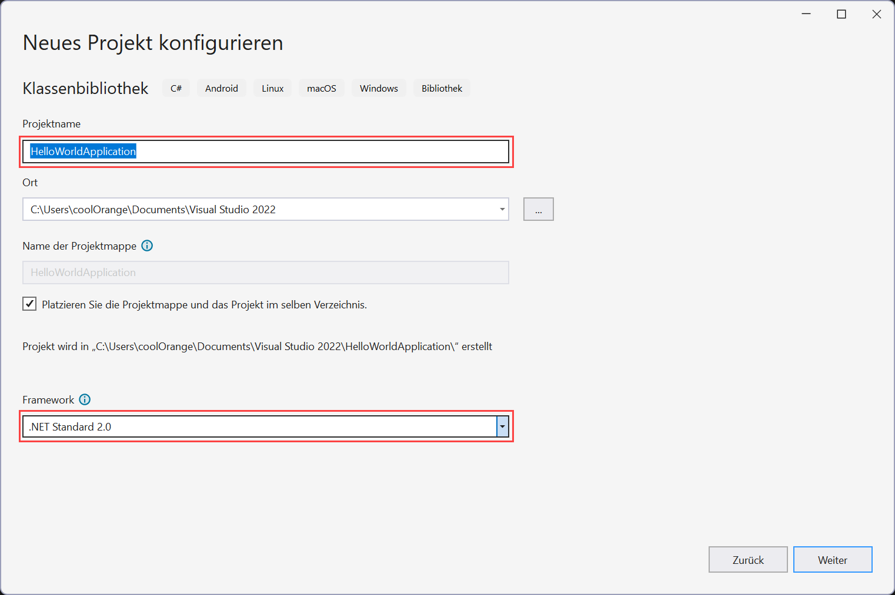Open the browse folder dialog for Ort
The height and width of the screenshot is (595, 895).
[538, 209]
